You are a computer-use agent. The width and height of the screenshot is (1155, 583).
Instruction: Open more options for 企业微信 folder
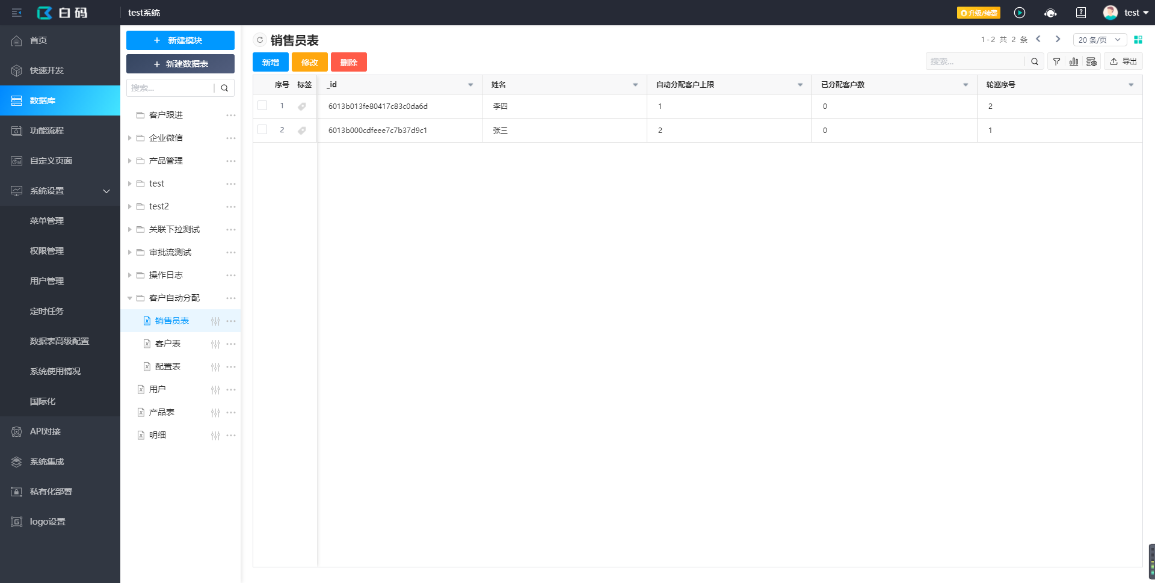[231, 138]
